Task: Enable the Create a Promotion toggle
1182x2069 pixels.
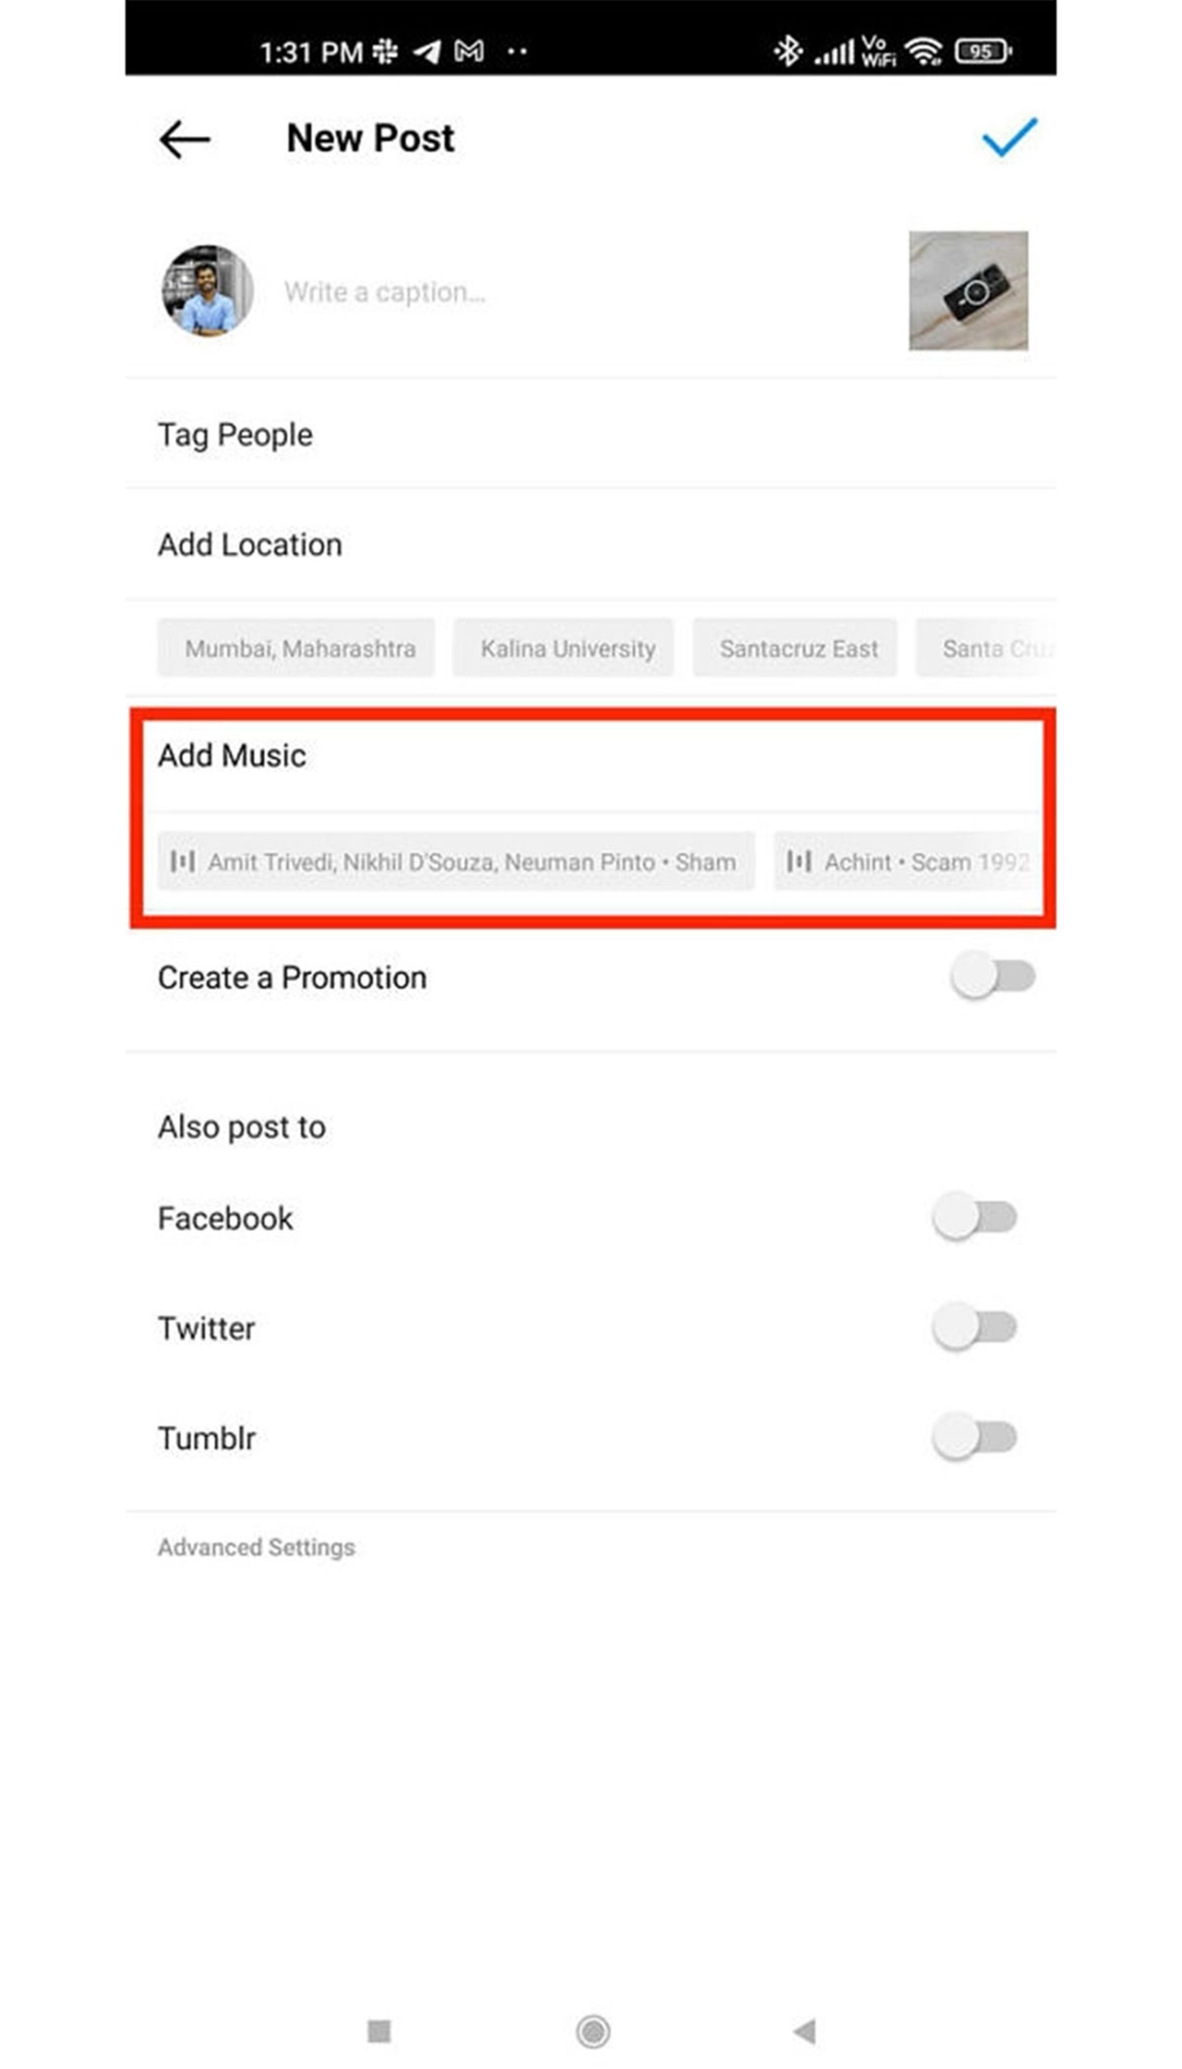Action: 993,976
